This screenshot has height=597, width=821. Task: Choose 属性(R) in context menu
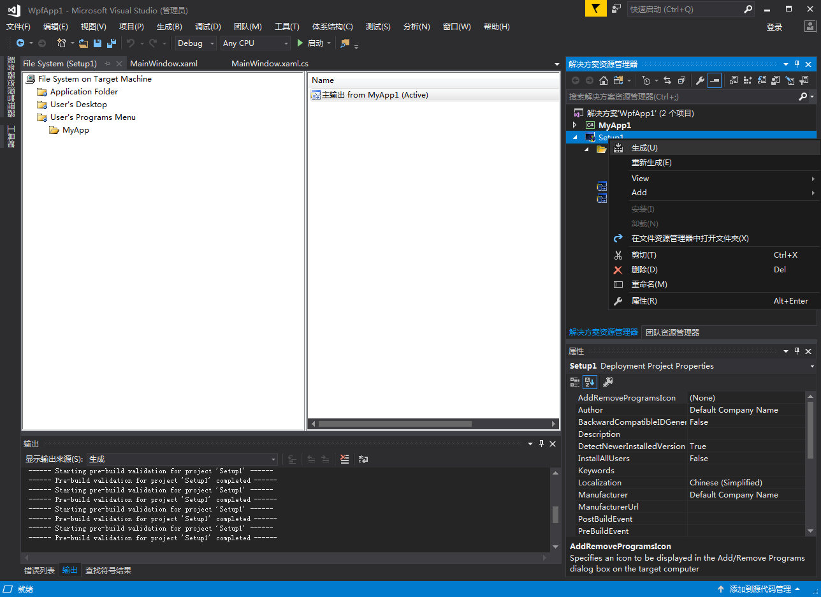click(715, 301)
